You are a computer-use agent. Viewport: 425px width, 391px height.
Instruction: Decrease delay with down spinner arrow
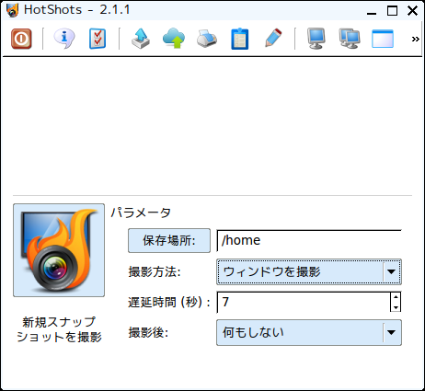[396, 307]
